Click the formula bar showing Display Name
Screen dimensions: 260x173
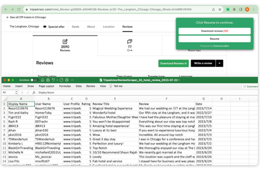pos(147,92)
